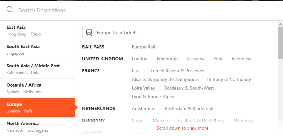Choose French Riviera & Provence

177,71
